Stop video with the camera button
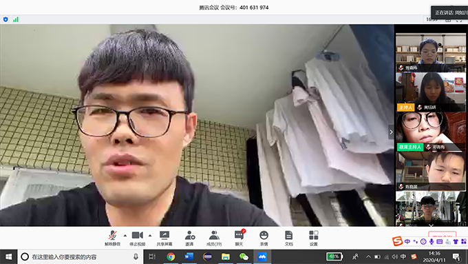Image resolution: width=468 pixels, height=264 pixels. (x=137, y=238)
